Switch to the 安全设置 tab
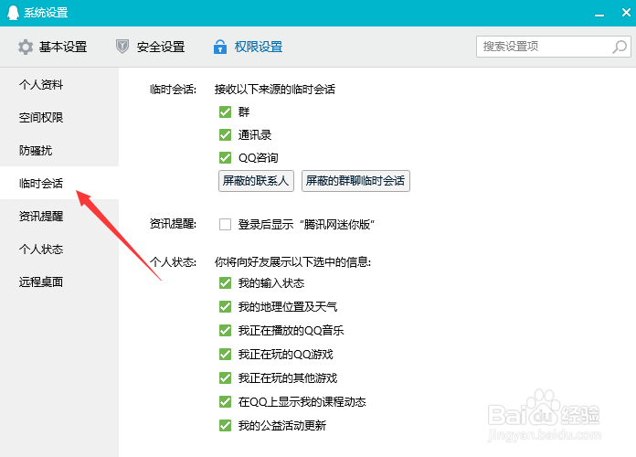The image size is (636, 457). [151, 48]
